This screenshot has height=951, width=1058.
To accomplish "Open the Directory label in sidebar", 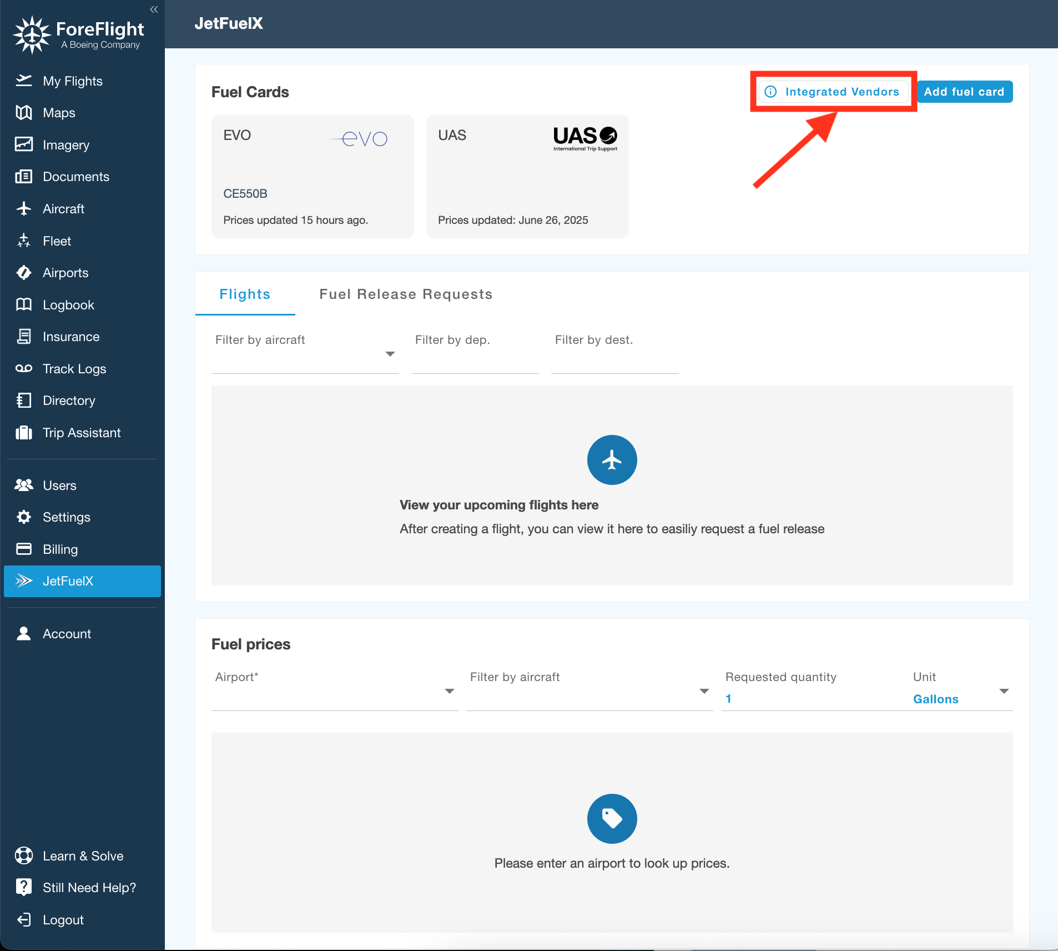I will pos(69,401).
